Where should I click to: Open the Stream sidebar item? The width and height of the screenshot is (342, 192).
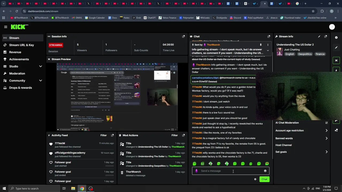click(22, 38)
